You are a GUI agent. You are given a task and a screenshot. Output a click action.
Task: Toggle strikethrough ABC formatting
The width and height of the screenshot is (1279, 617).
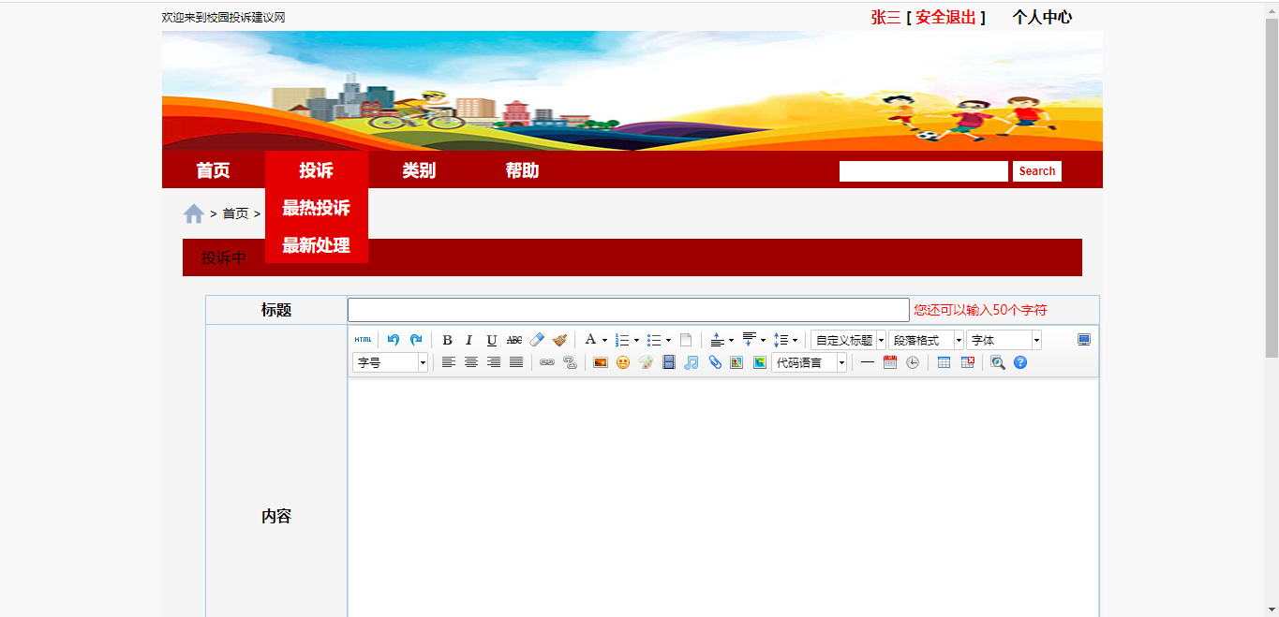[514, 340]
